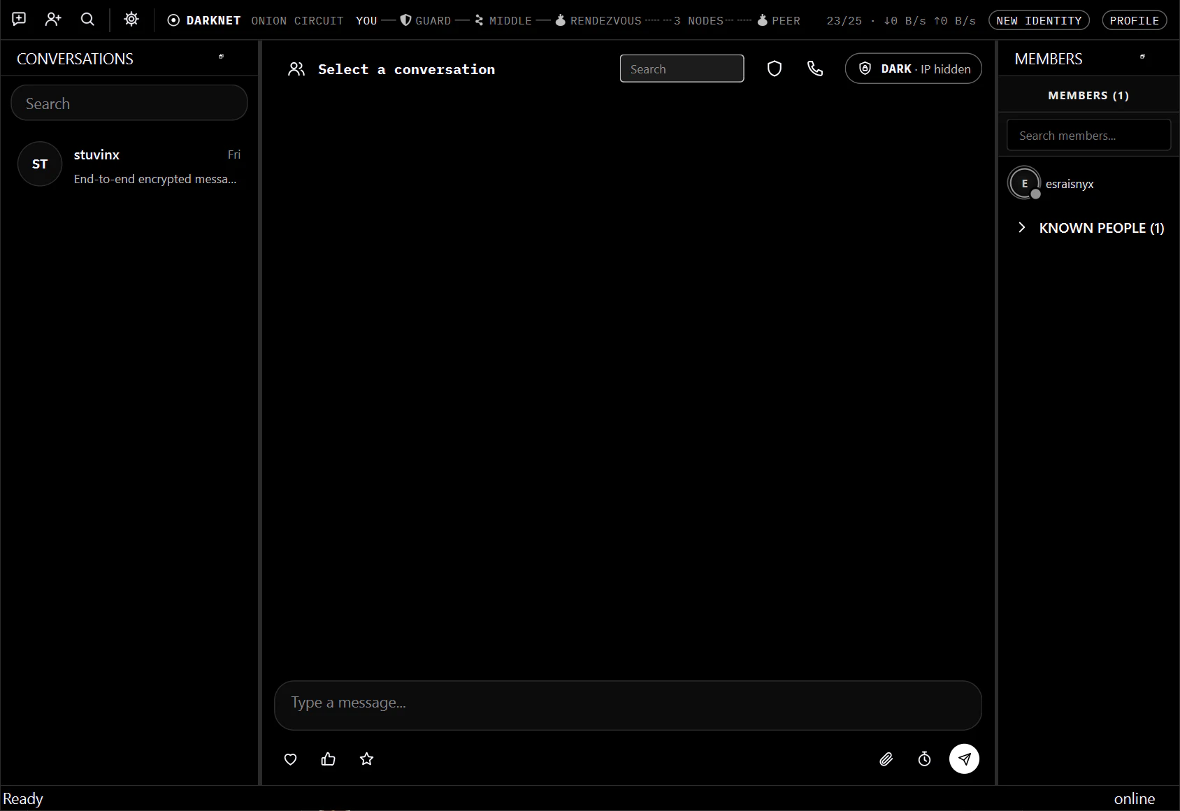
Task: Open the global search magnifier icon
Action: [87, 20]
